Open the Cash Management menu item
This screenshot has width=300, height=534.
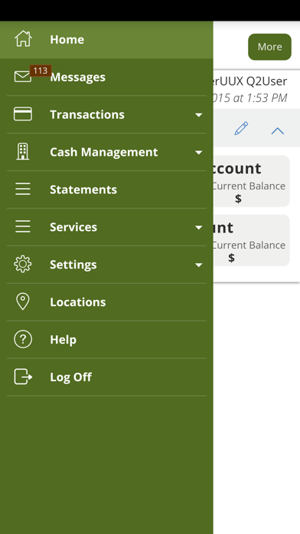[106, 152]
